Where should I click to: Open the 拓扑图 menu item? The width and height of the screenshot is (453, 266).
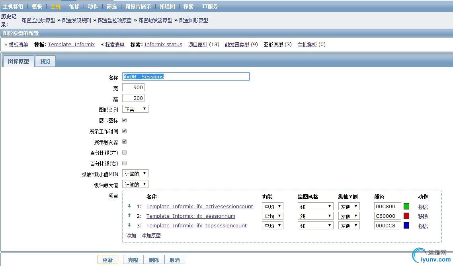coord(167,6)
